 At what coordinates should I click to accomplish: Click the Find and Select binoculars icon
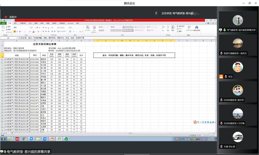197,28
